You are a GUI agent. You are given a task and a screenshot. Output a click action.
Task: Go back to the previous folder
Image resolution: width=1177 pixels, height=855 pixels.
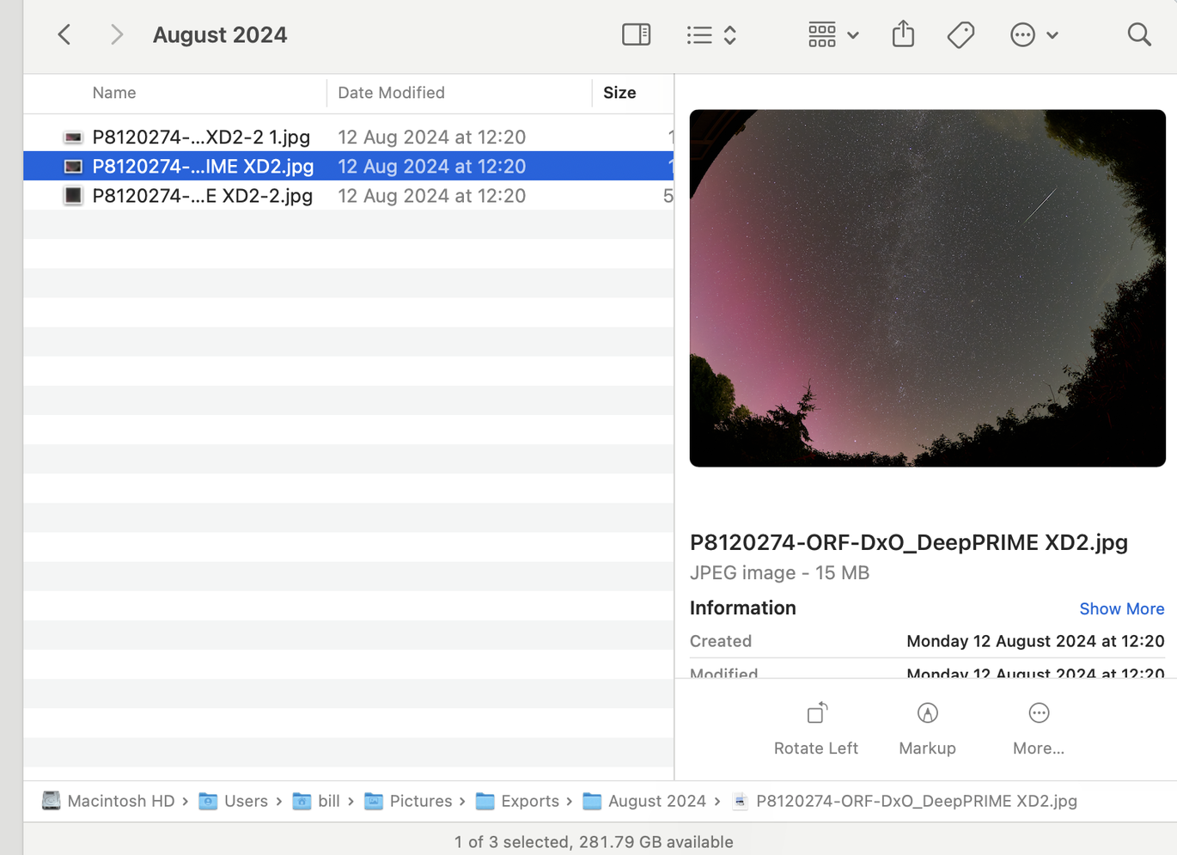click(x=64, y=35)
